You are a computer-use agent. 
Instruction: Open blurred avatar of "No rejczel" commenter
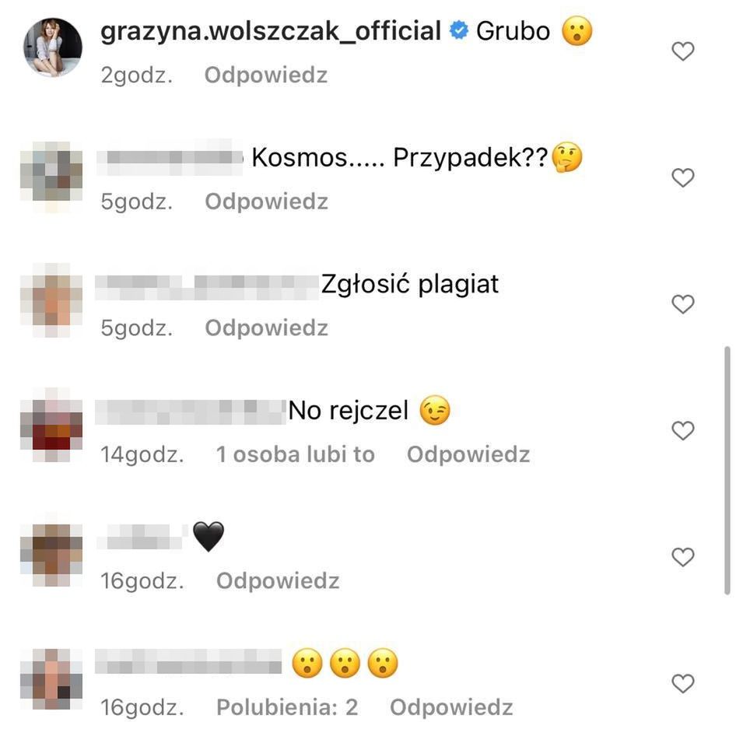[x=51, y=426]
